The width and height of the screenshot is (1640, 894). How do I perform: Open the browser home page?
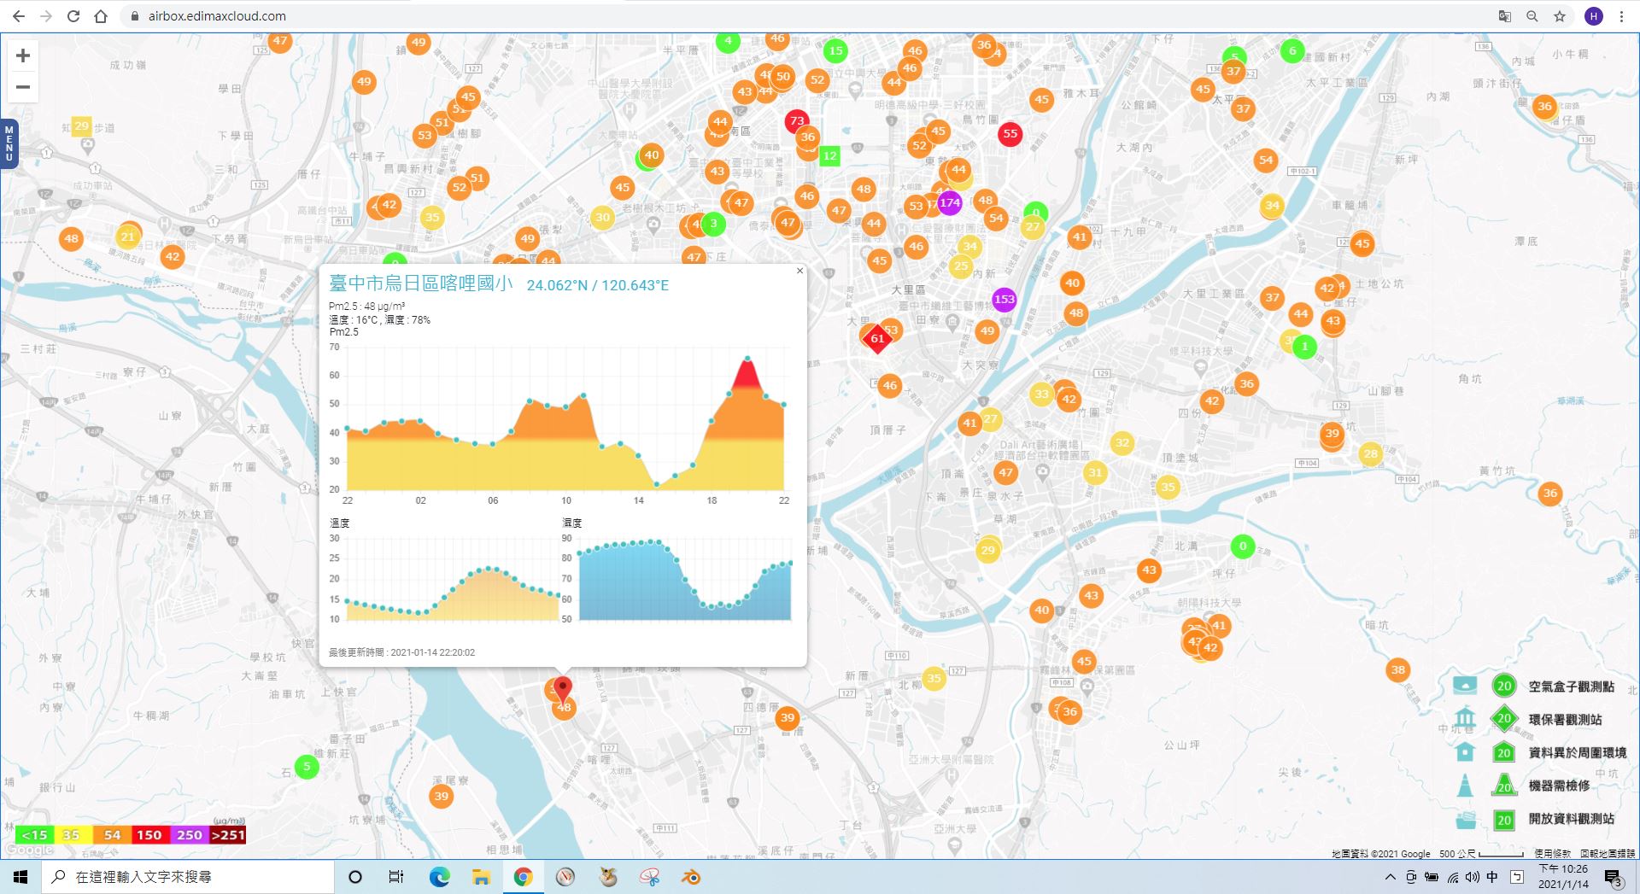(101, 16)
